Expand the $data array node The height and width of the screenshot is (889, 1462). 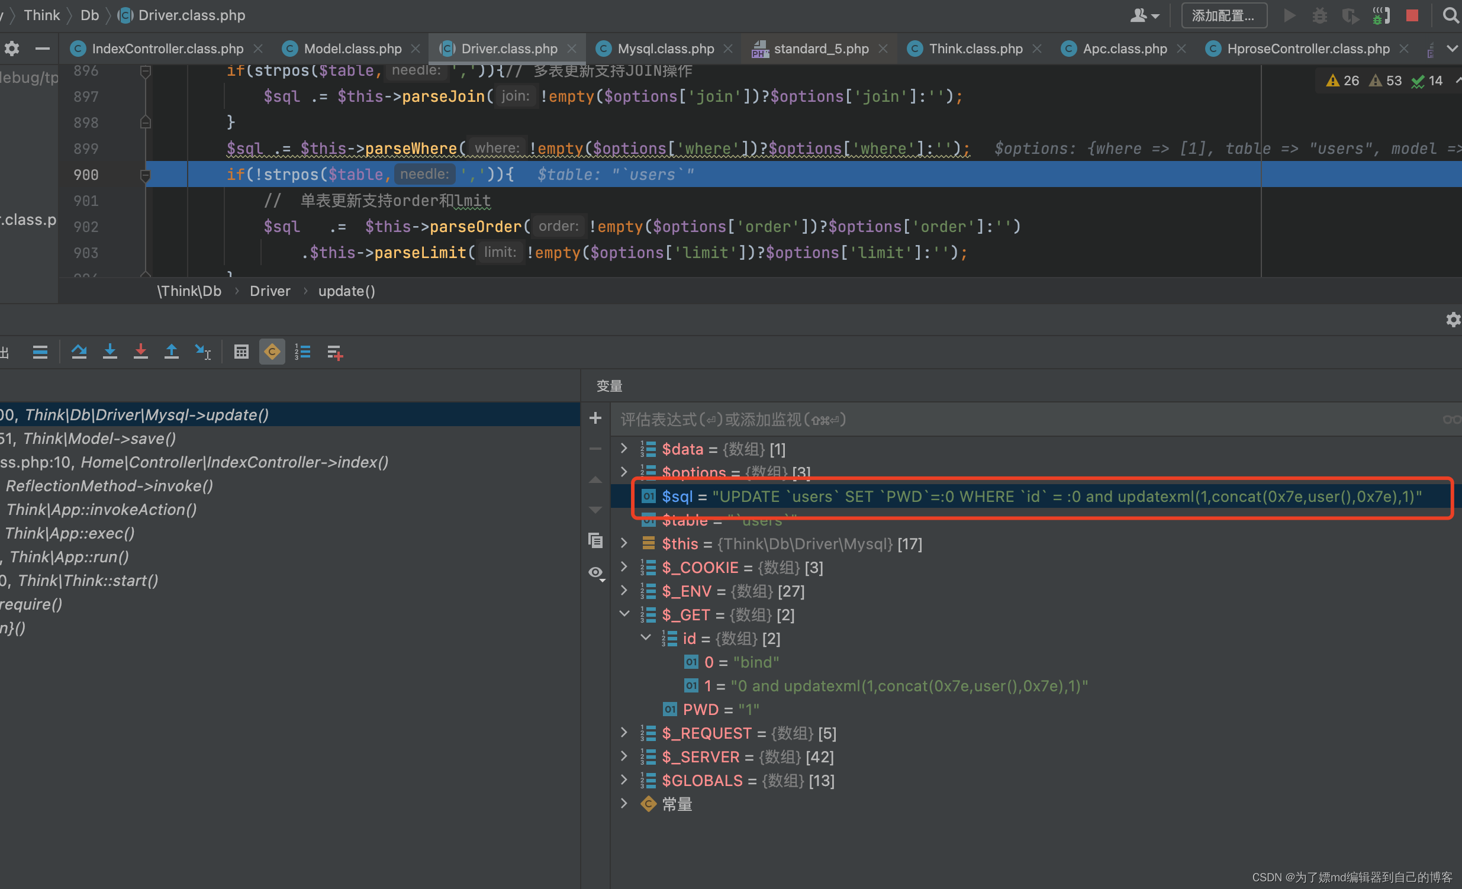(x=624, y=449)
